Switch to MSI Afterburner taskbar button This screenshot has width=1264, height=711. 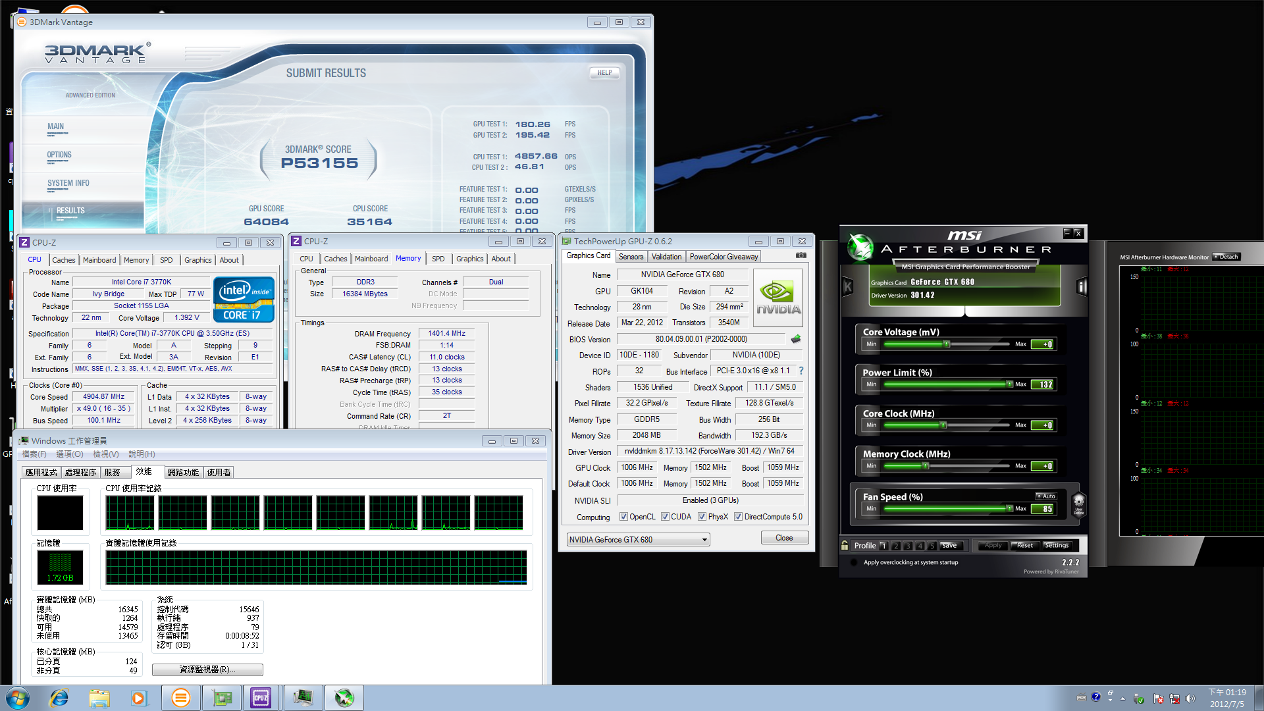pos(344,698)
